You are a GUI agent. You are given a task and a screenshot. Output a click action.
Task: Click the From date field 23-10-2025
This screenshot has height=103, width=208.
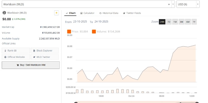coord(80,22)
